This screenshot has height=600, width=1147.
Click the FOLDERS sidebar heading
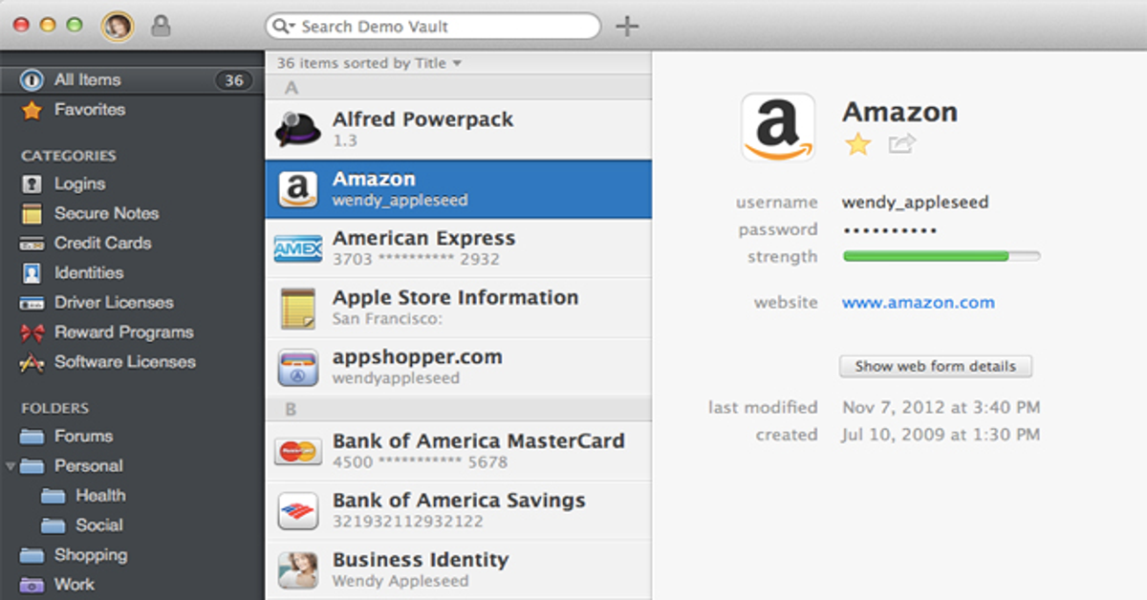click(55, 408)
